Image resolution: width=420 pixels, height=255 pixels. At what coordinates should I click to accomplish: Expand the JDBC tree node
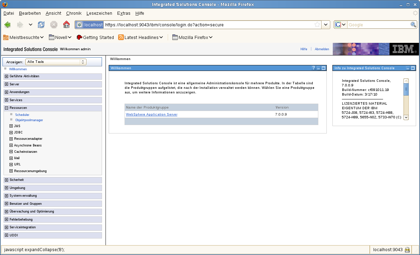[11, 132]
